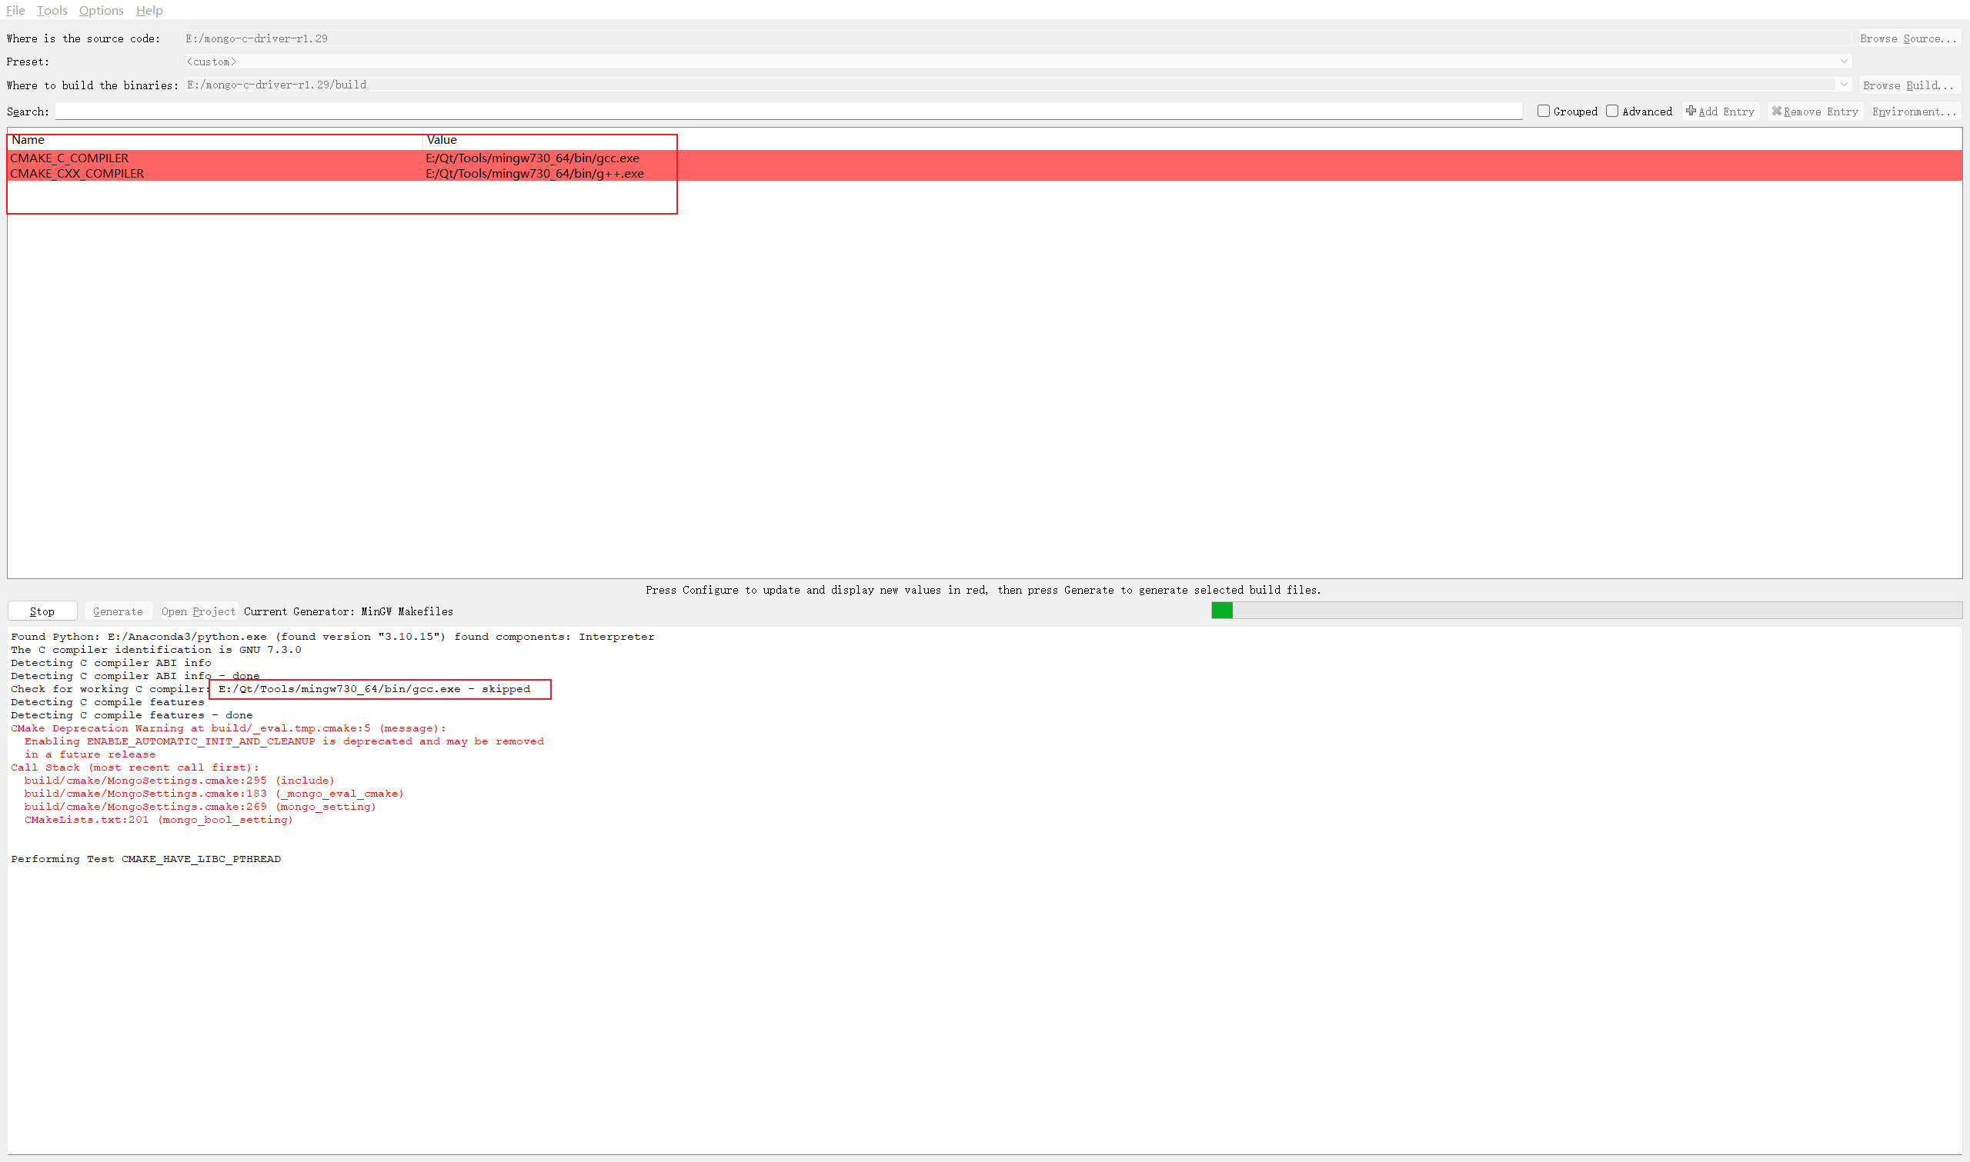1970x1162 pixels.
Task: Select the CMAKE_CXX_COMPILER value cell
Action: [x=534, y=174]
